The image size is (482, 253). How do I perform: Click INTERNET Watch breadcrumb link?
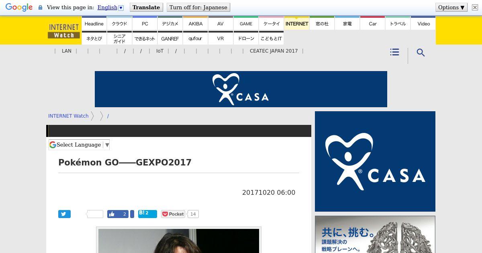tap(68, 116)
